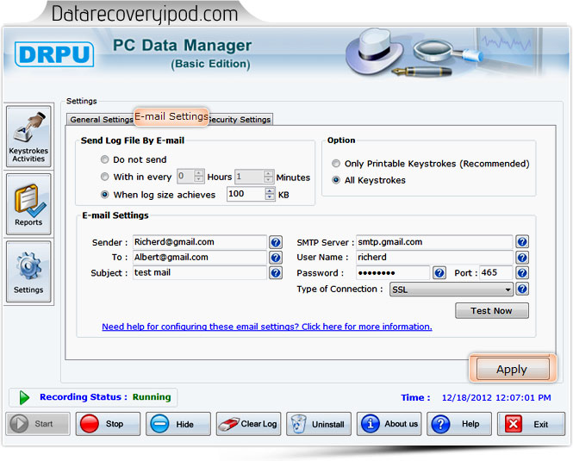
Task: Click the Uninstall button
Action: click(x=319, y=424)
